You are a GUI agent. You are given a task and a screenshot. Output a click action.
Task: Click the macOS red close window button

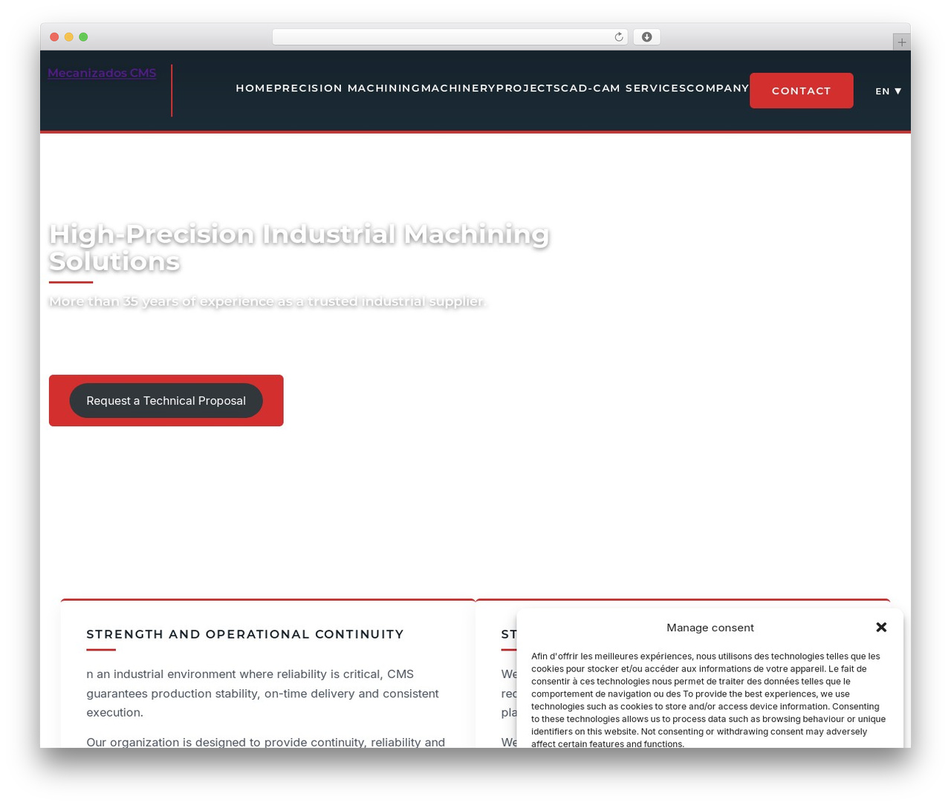click(x=54, y=37)
